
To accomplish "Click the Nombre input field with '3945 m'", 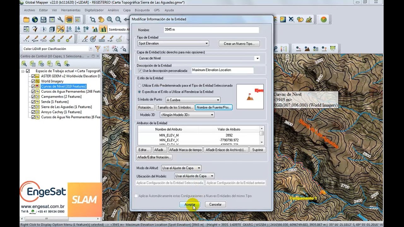I will click(211, 30).
